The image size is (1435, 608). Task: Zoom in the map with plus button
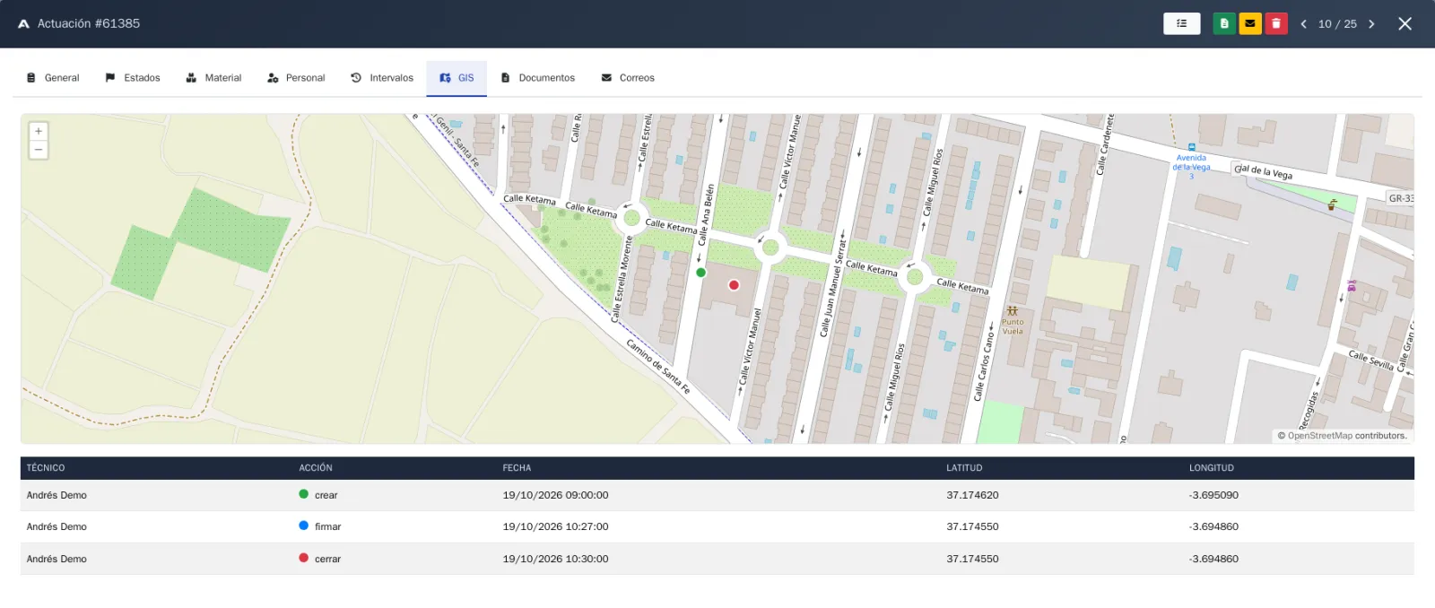pos(39,131)
